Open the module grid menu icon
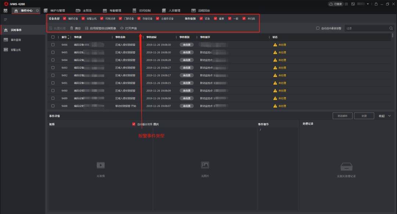 point(6,11)
